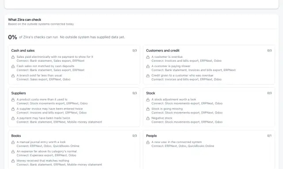Select the 'Books' card heading
The height and width of the screenshot is (169, 283).
click(16, 135)
